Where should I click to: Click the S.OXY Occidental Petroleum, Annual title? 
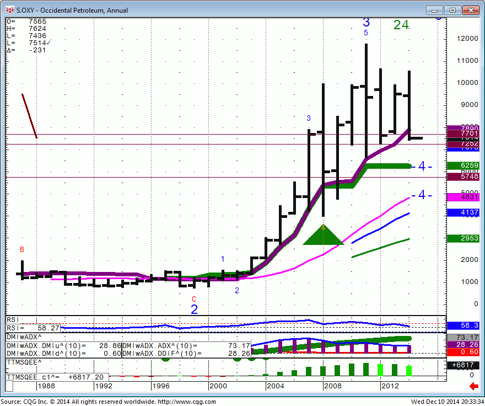click(x=72, y=10)
